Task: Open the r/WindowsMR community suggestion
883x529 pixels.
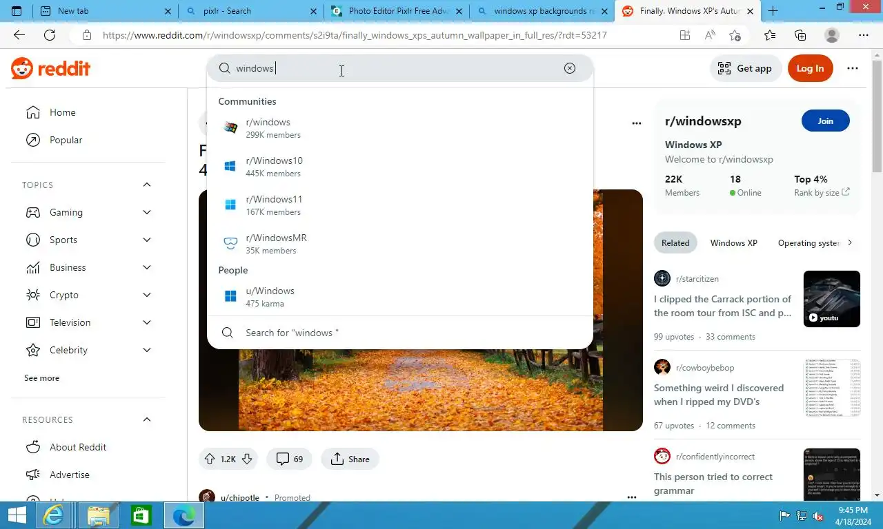Action: [x=400, y=244]
